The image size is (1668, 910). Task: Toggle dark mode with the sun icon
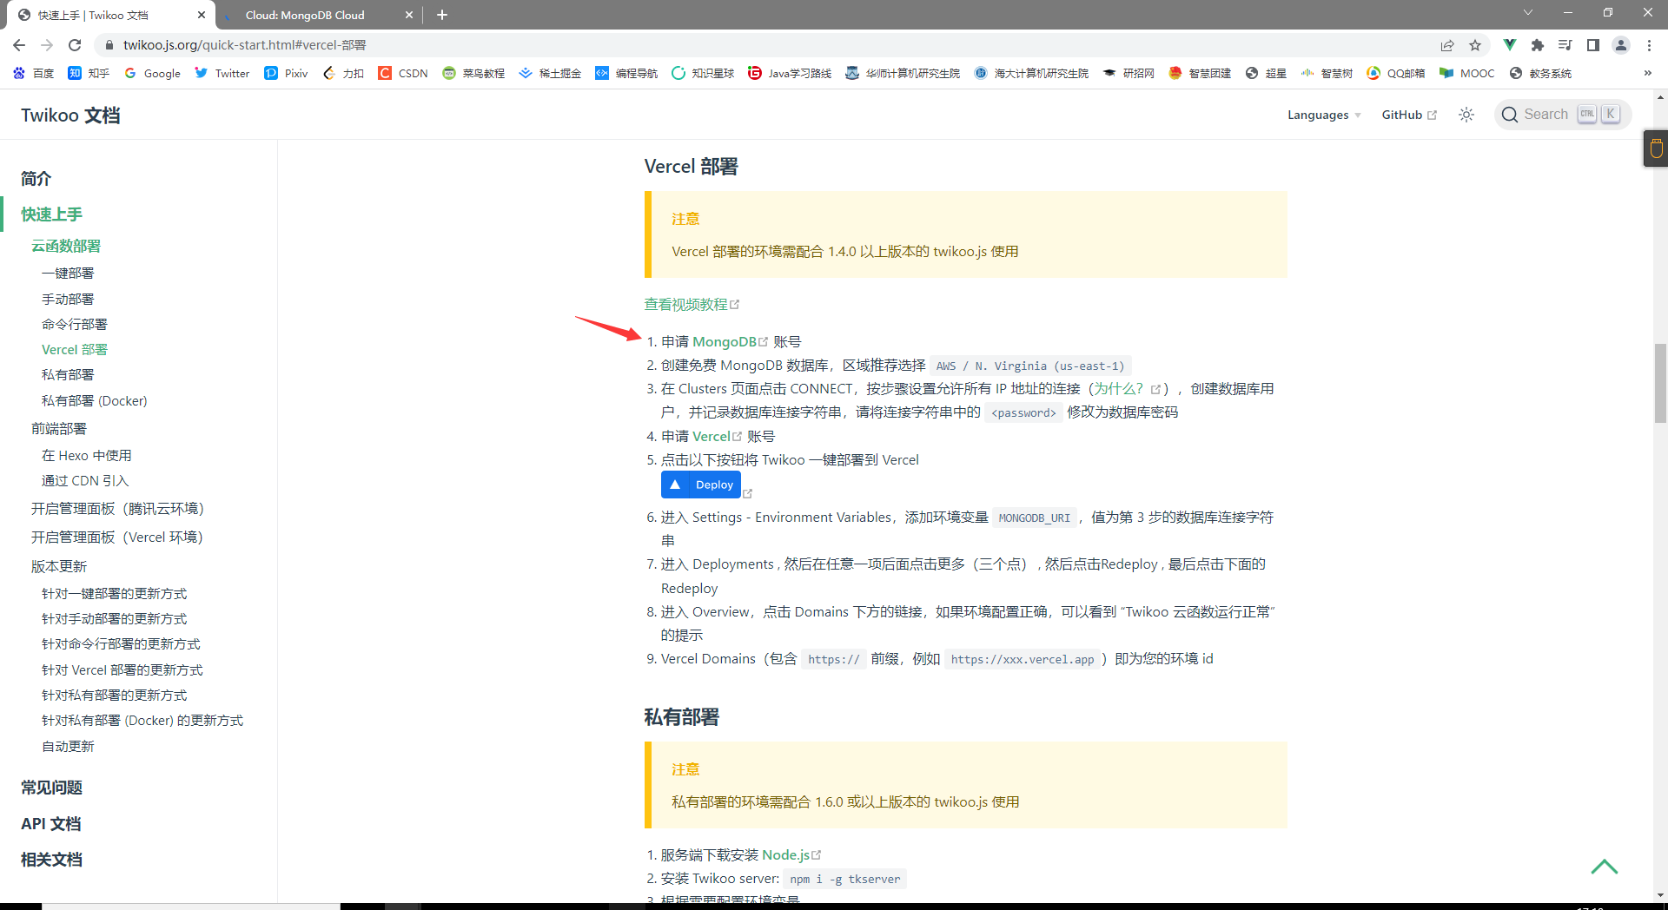[x=1466, y=114]
